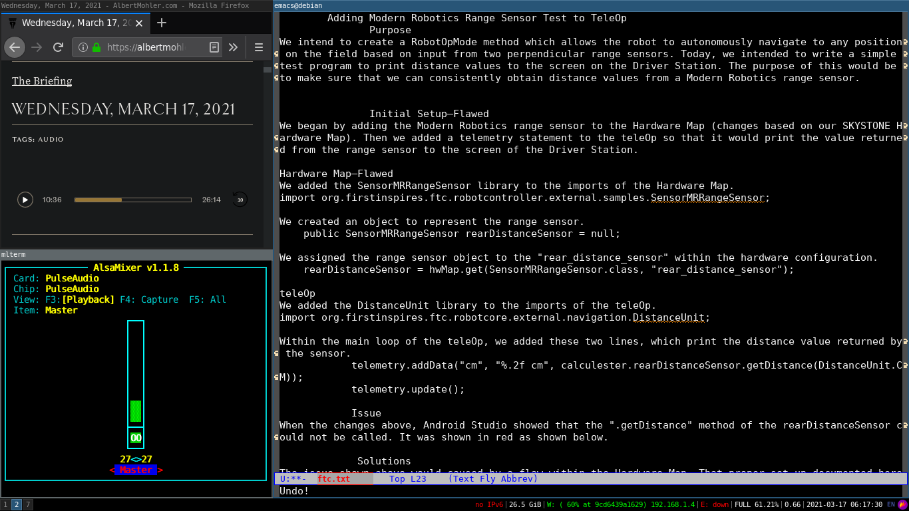Go back in Firefox history
909x511 pixels.
click(15, 47)
